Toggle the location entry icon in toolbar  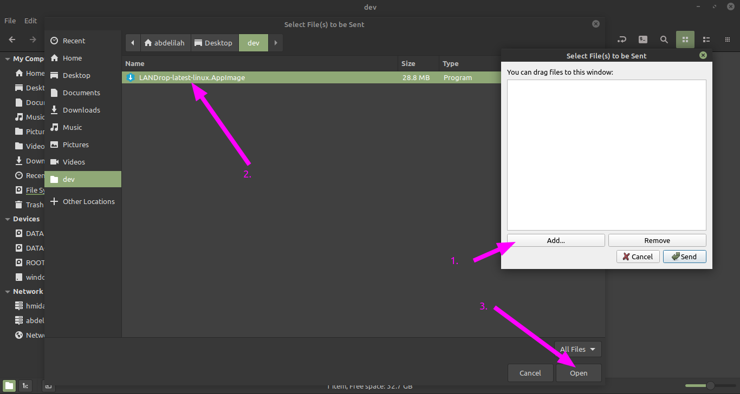click(x=622, y=40)
